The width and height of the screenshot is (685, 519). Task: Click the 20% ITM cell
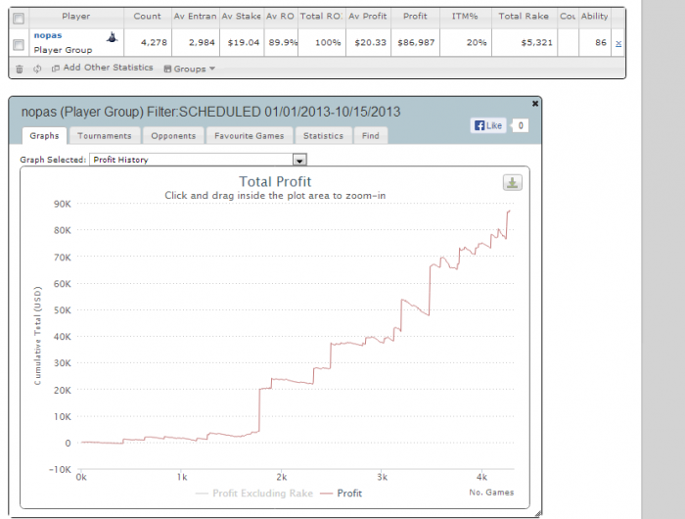(466, 42)
